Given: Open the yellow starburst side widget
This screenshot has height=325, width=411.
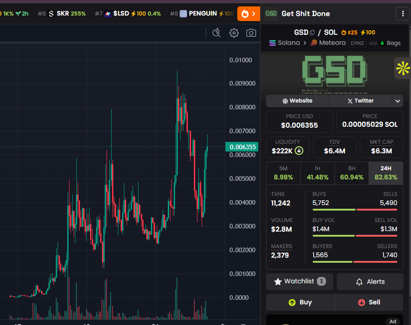Looking at the screenshot, I should (403, 68).
